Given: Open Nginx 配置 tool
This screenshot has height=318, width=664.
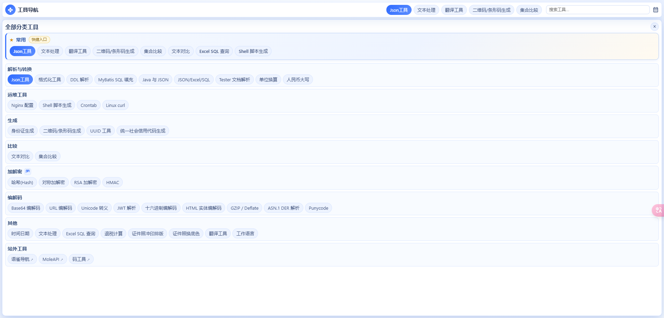Looking at the screenshot, I should [22, 105].
